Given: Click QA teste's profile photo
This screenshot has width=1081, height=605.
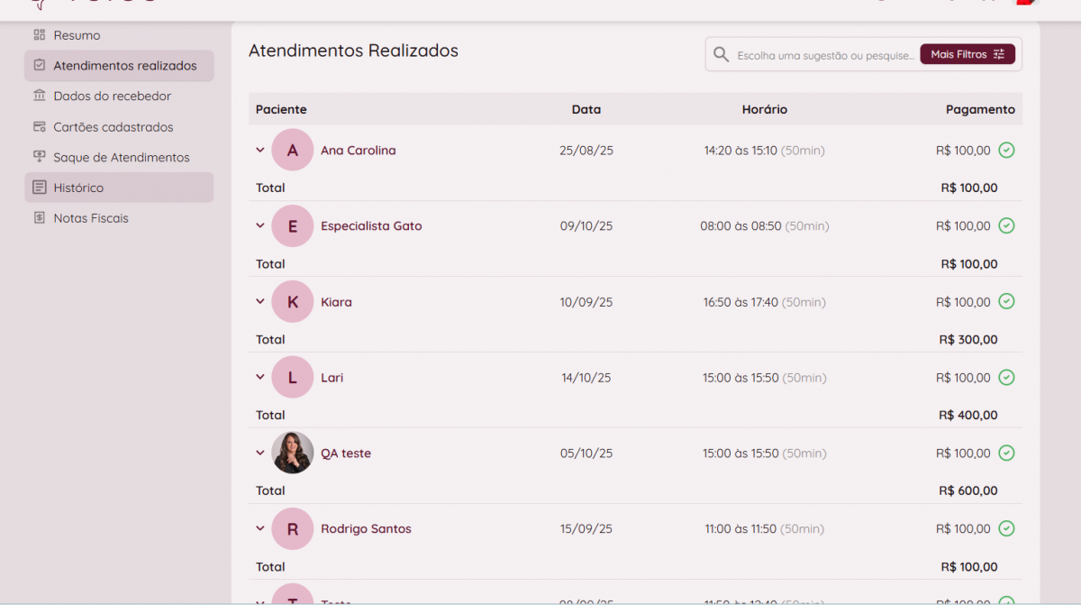Looking at the screenshot, I should 293,454.
